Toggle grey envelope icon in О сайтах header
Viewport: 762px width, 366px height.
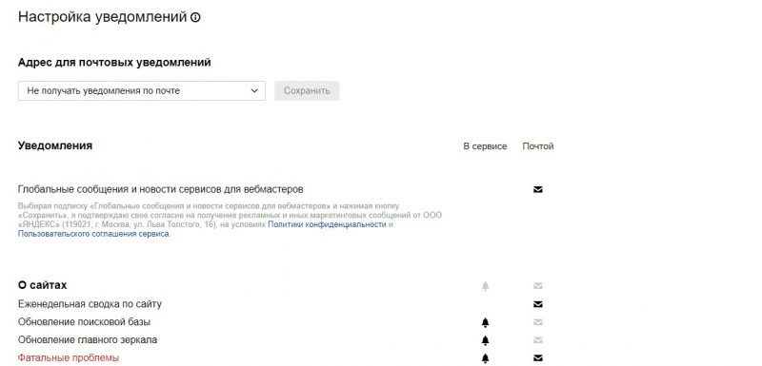pos(537,286)
